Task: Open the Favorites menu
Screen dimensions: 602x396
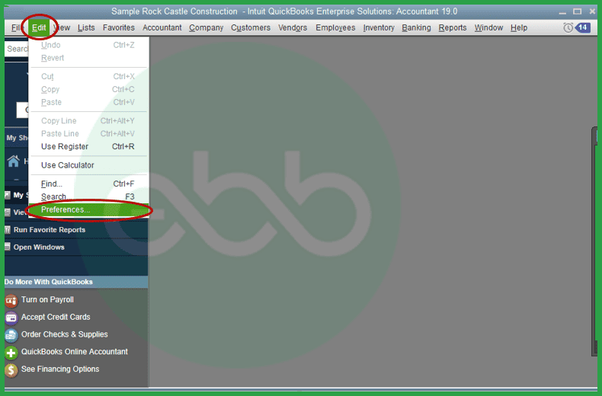Action: (x=119, y=27)
